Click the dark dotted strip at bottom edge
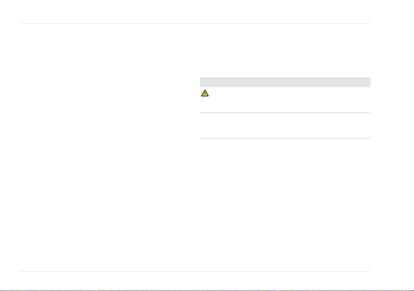Viewport: 414px width, 291px height. (x=207, y=290)
